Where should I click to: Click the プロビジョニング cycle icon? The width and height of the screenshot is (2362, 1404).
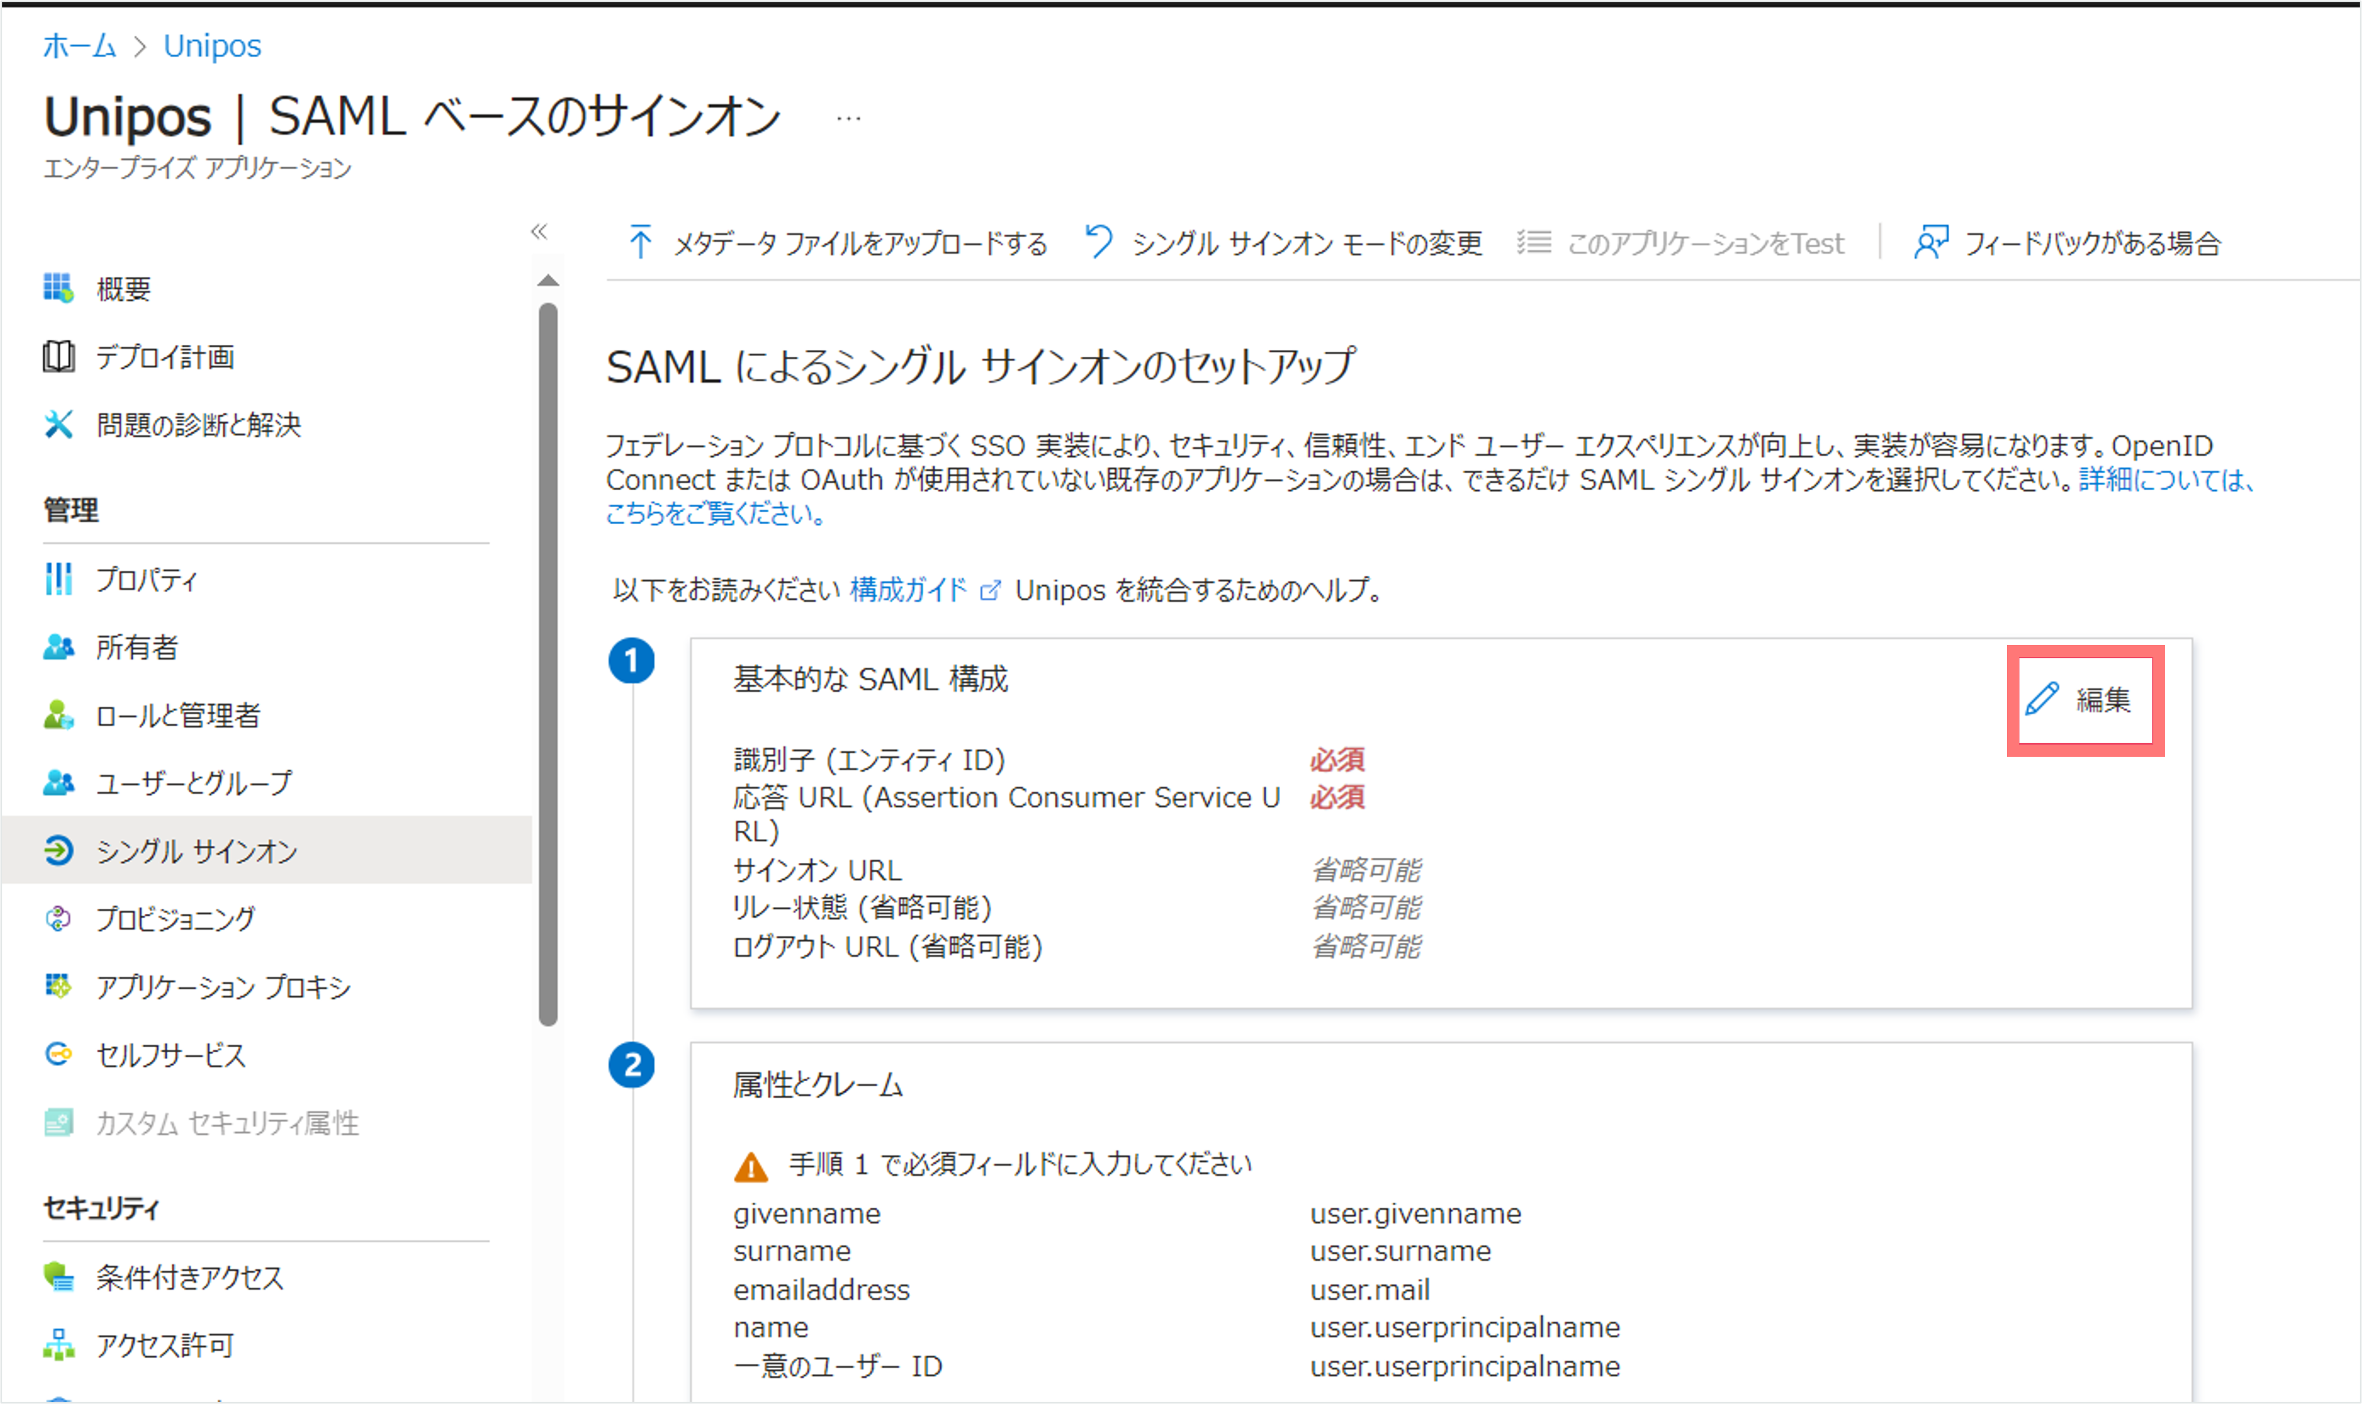58,918
